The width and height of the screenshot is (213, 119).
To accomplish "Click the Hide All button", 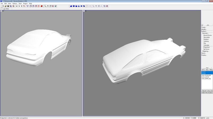I will pos(204,91).
